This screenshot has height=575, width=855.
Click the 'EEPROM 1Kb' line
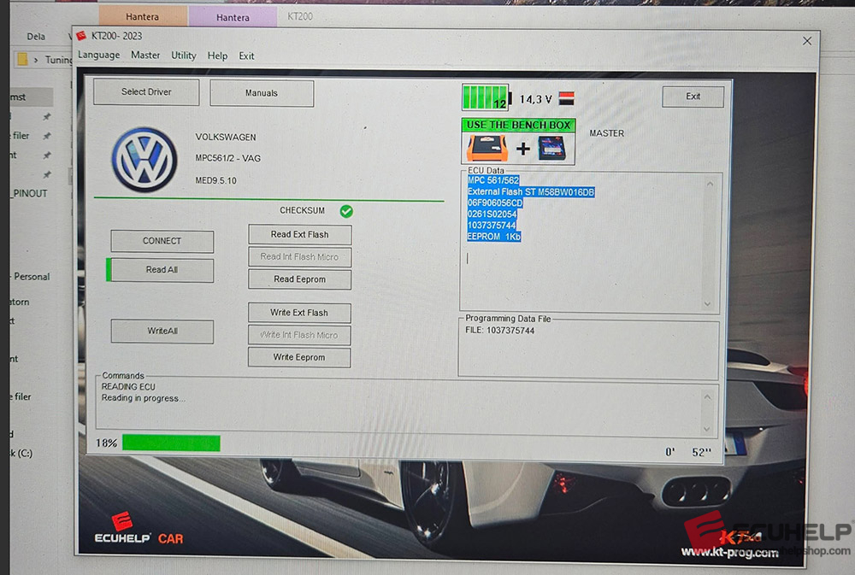pos(494,237)
